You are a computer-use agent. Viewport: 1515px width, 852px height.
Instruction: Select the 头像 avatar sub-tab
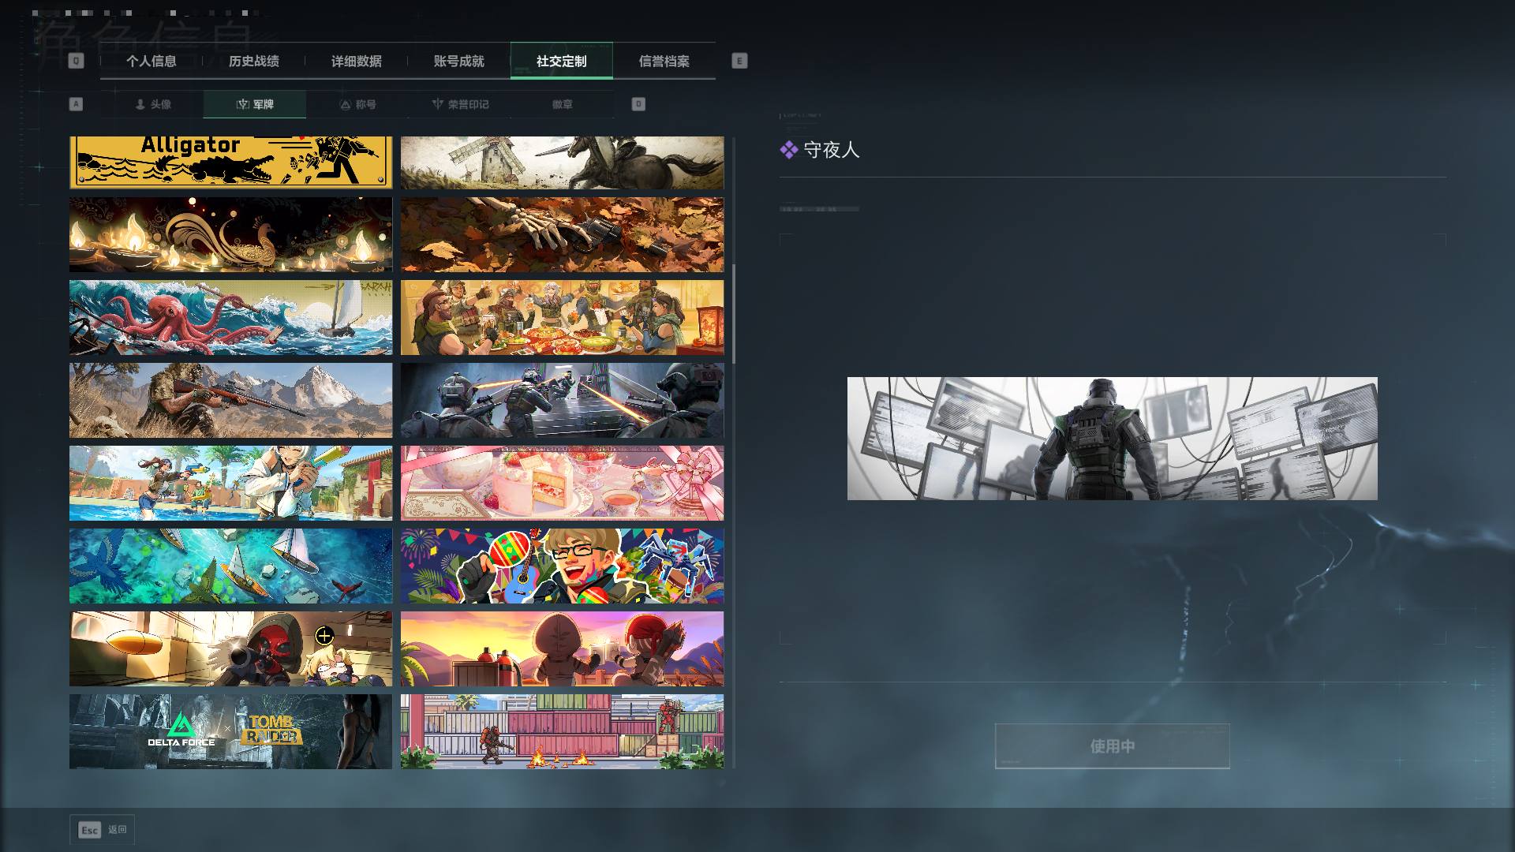click(x=152, y=104)
